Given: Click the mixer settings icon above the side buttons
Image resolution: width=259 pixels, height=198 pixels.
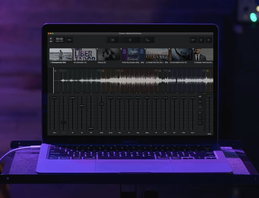Looking at the screenshot, I should tap(200, 96).
